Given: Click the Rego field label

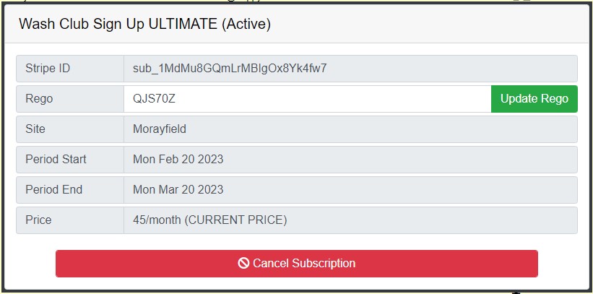Looking at the screenshot, I should pos(39,99).
